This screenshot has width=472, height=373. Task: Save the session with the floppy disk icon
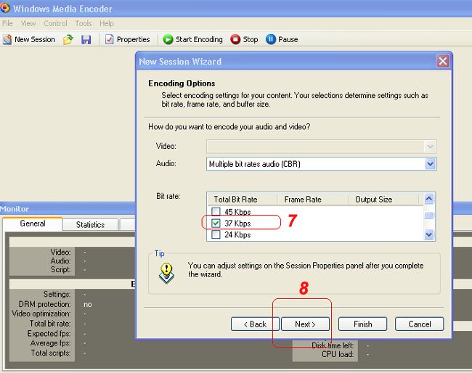point(86,39)
